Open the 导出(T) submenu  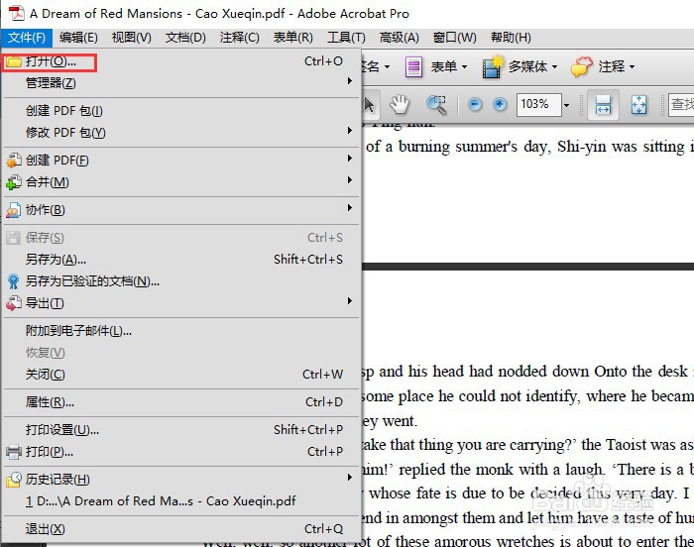(180, 303)
